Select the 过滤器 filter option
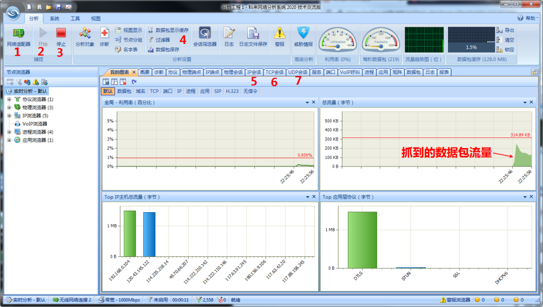This screenshot has height=307, width=543. pos(159,40)
